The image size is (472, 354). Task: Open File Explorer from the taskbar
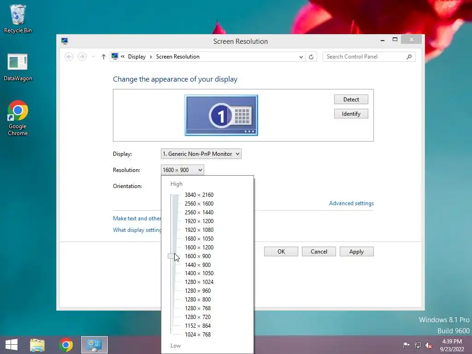(37, 345)
